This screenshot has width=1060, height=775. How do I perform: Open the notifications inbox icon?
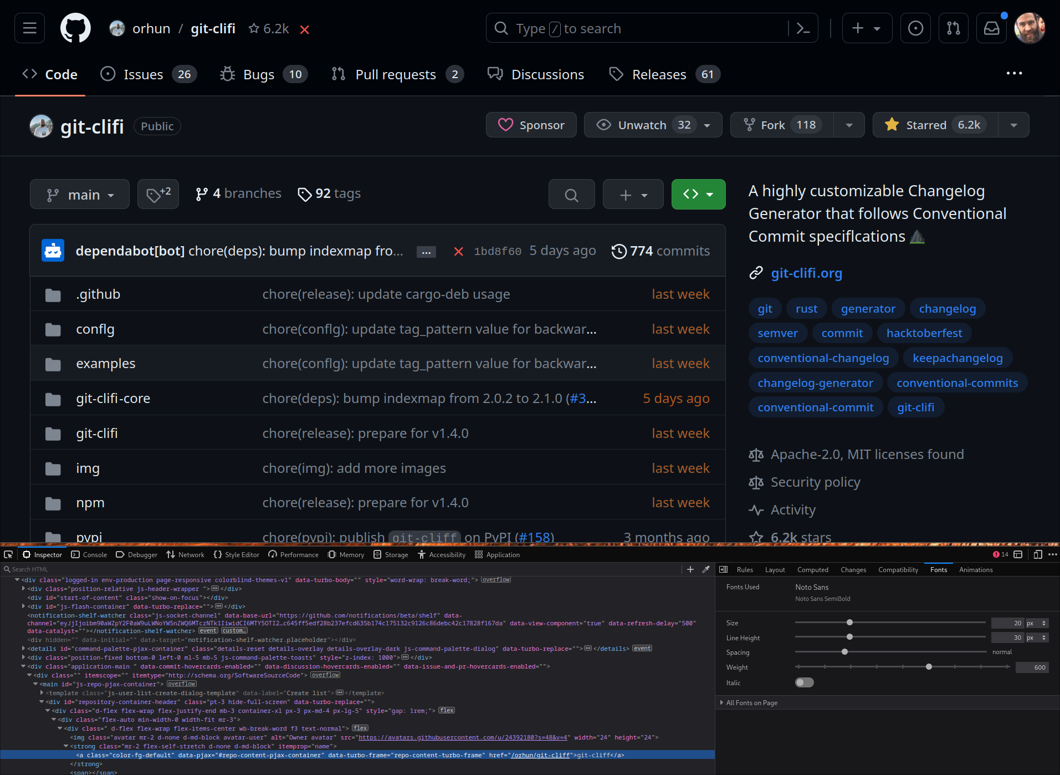tap(991, 28)
